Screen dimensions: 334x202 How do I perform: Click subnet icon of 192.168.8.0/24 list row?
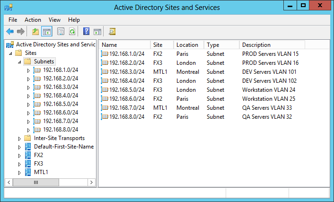coord(105,117)
